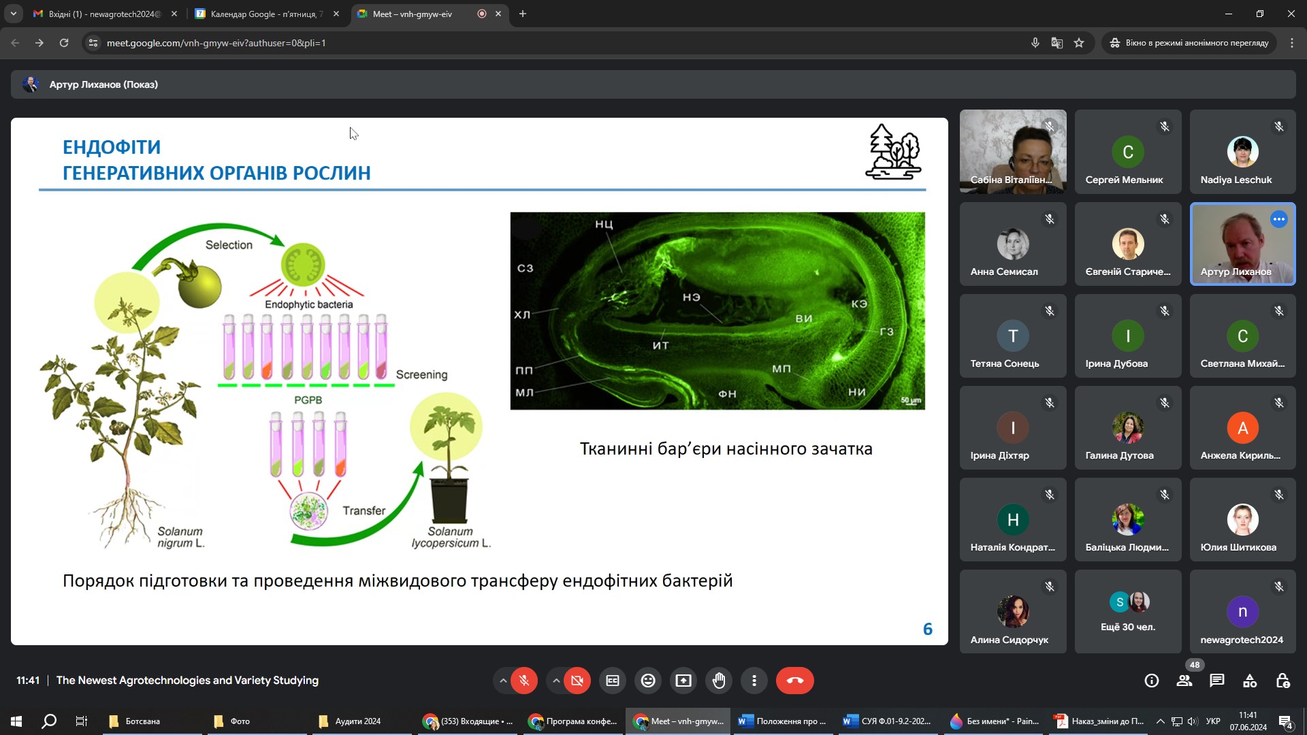The width and height of the screenshot is (1307, 735).
Task: Bookmark this page with the star
Action: 1079,43
